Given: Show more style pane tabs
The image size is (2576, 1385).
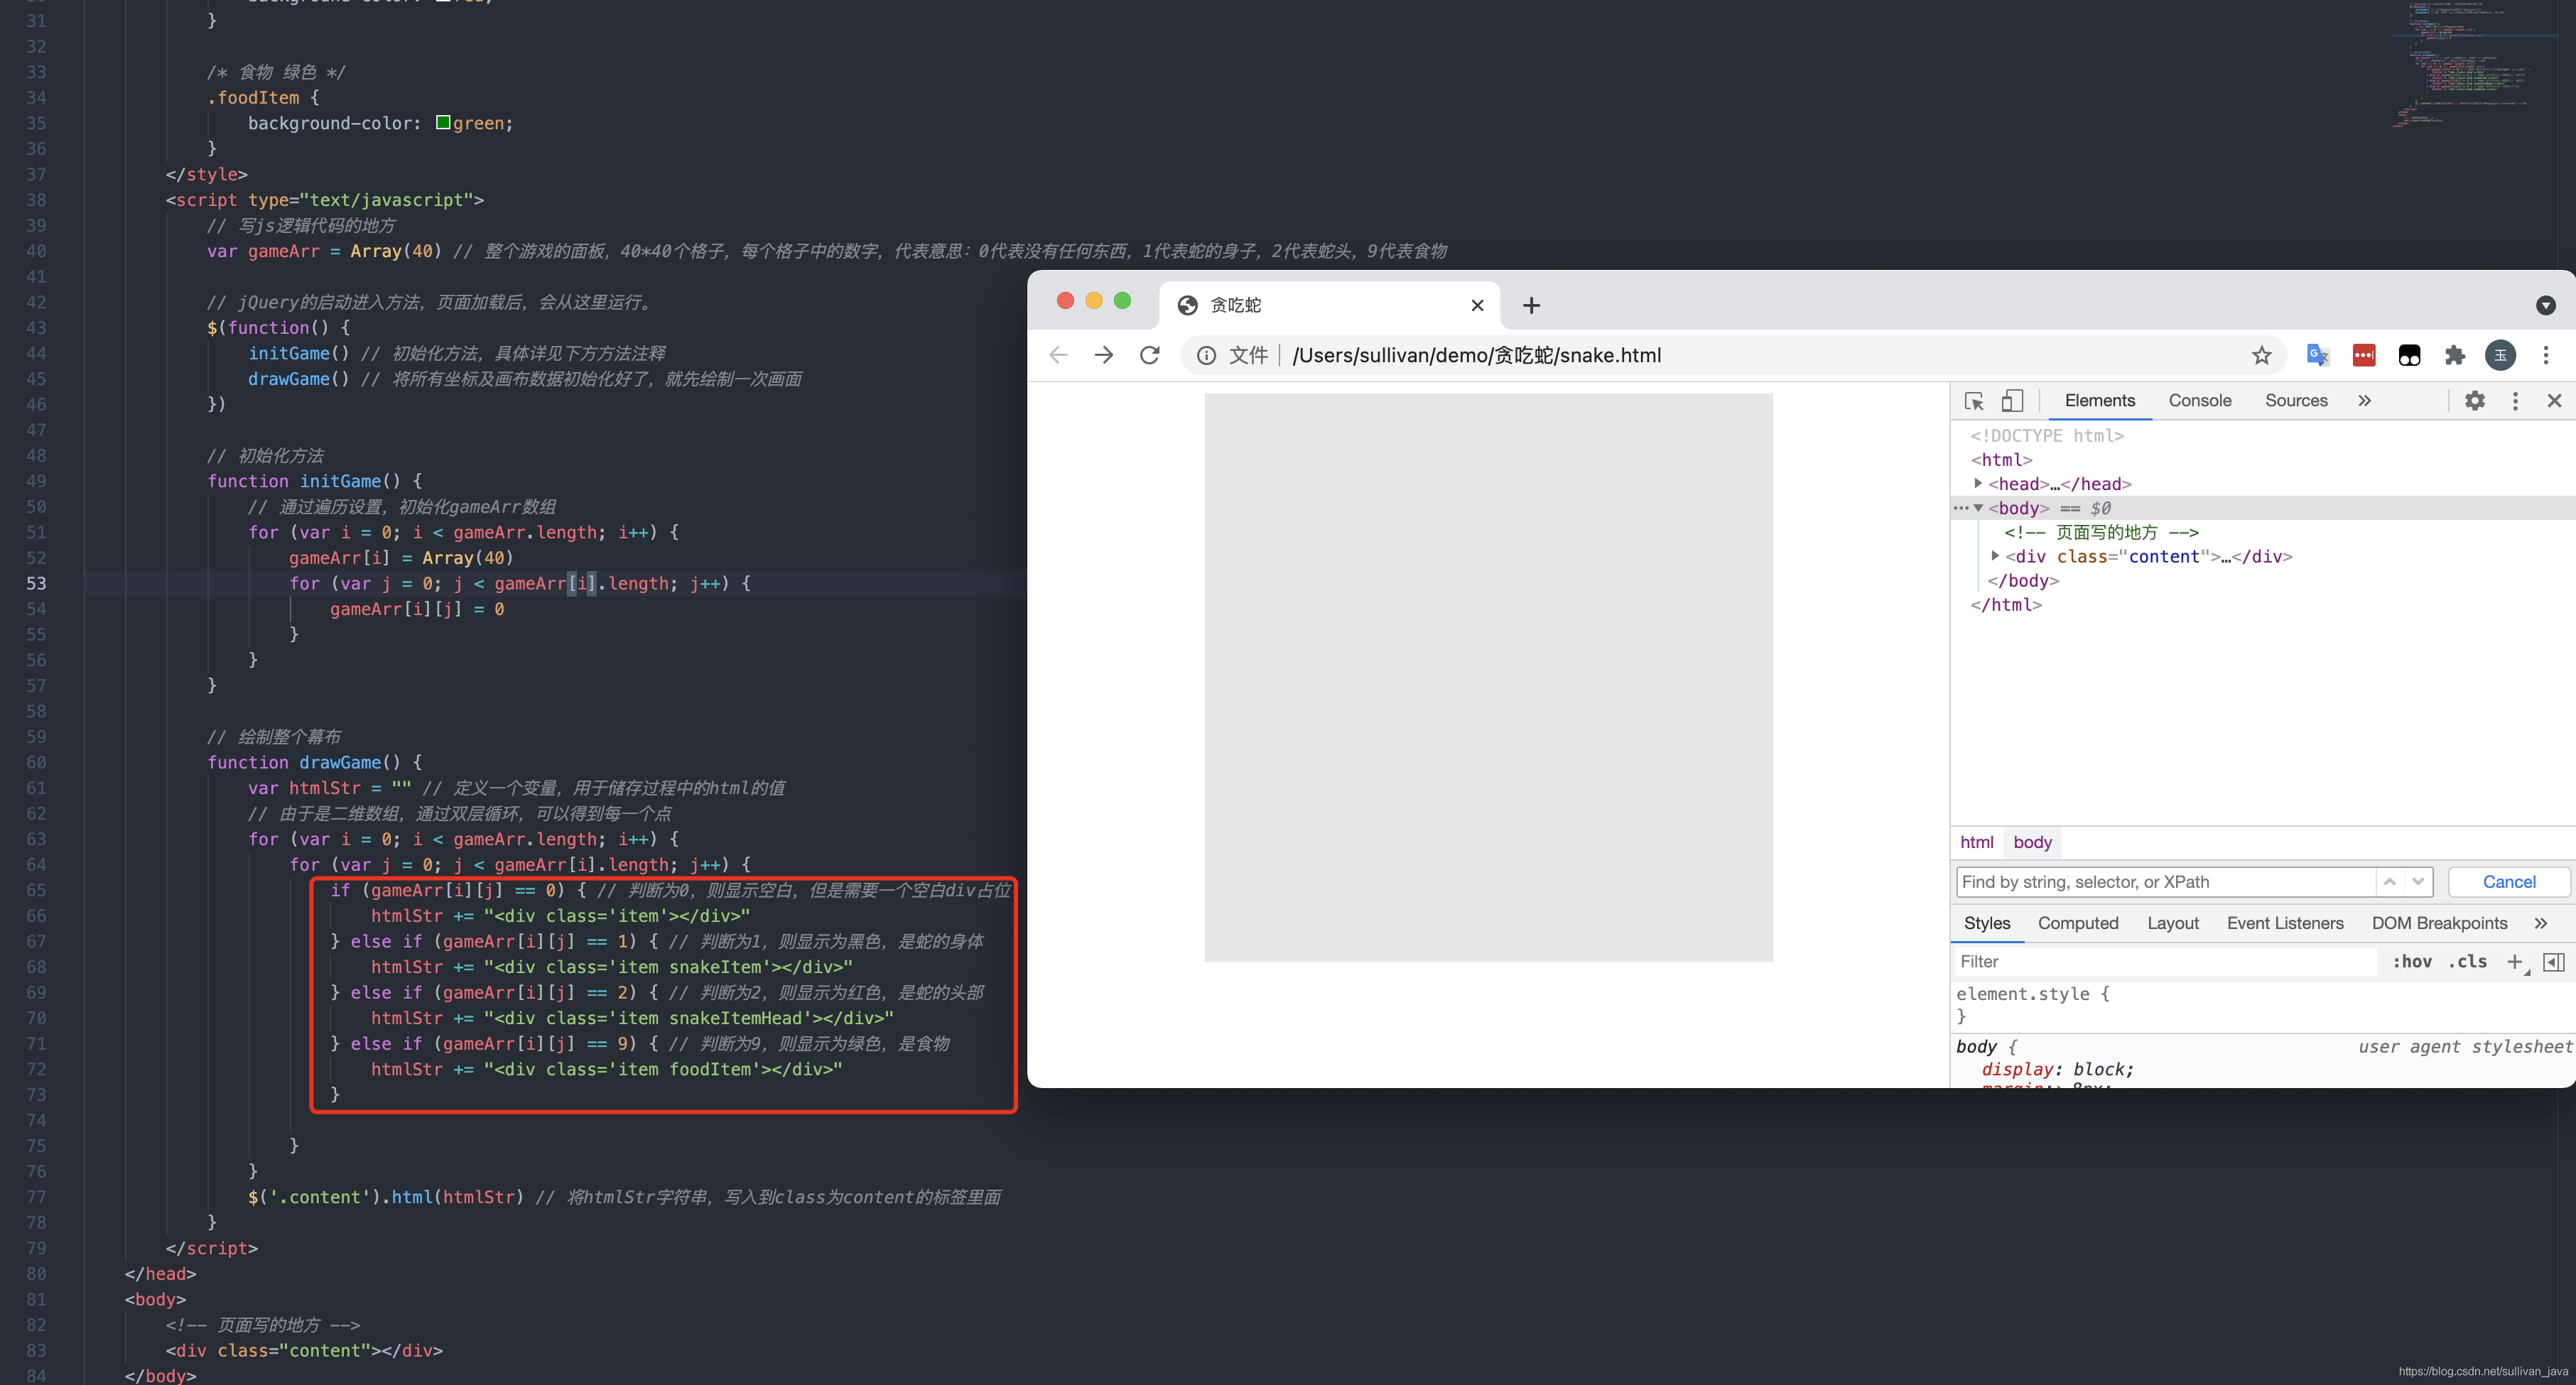Looking at the screenshot, I should point(2541,923).
